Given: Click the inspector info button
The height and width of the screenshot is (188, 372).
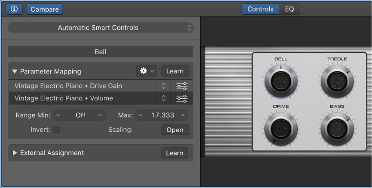Looking at the screenshot, I should point(14,9).
